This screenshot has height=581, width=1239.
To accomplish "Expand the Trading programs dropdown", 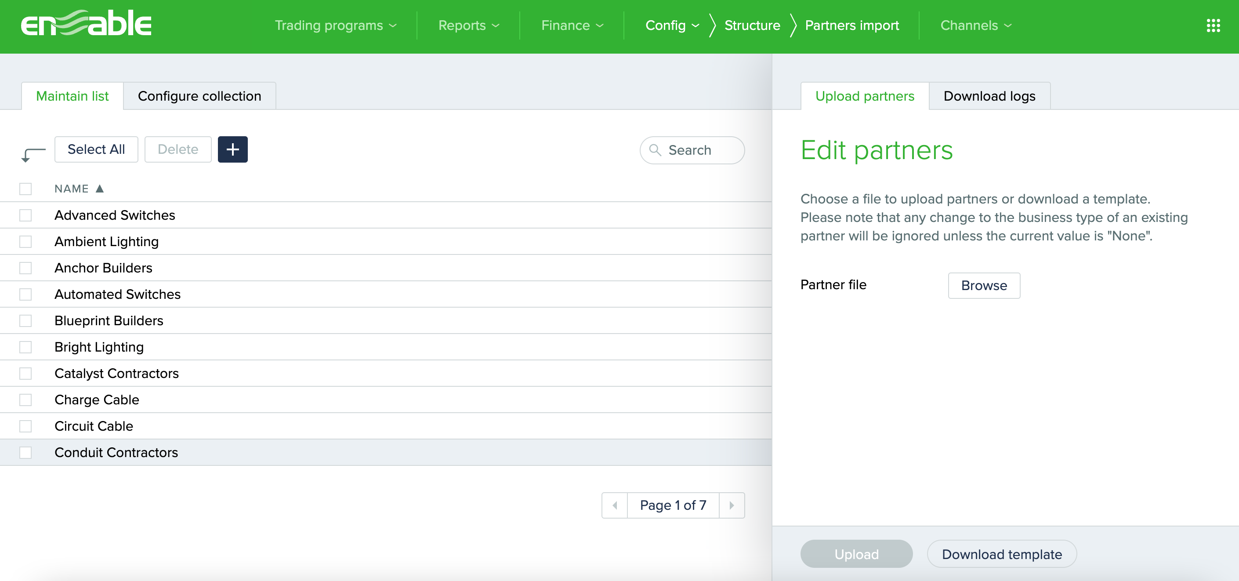I will pyautogui.click(x=335, y=25).
